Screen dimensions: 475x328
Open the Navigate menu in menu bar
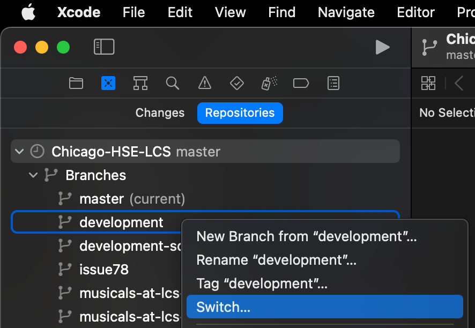[346, 12]
